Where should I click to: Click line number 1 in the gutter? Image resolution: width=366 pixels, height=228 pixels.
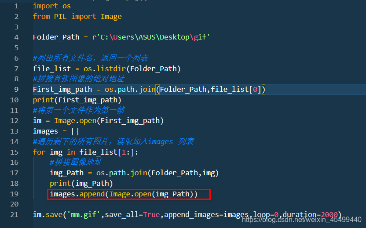point(16,6)
